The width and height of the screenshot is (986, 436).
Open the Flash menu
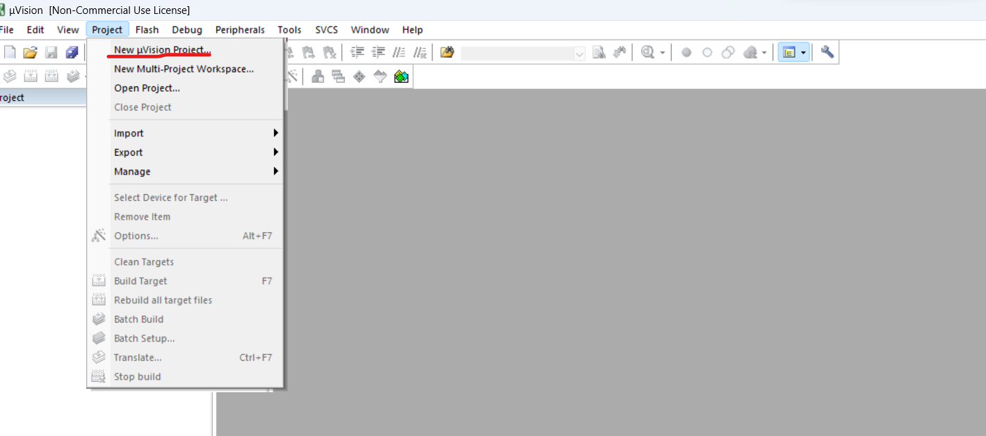[147, 30]
